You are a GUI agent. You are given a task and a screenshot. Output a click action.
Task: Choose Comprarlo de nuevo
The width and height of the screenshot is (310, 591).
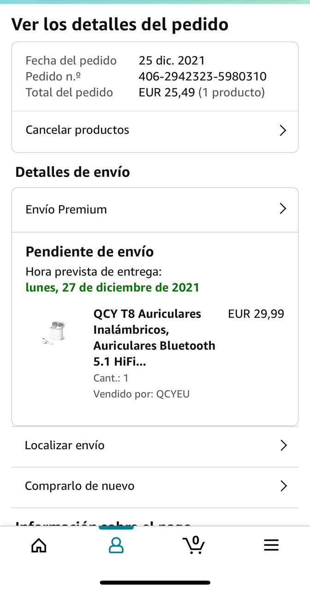[x=80, y=486]
